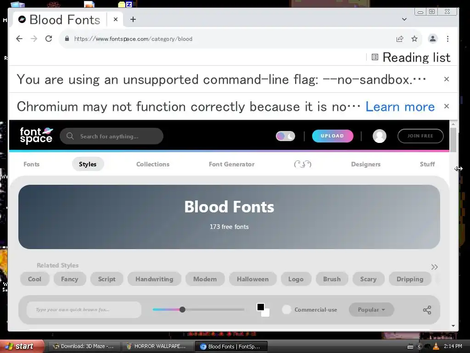470x353 pixels.
Task: Click the keyboard tray icon
Action: [x=410, y=347]
